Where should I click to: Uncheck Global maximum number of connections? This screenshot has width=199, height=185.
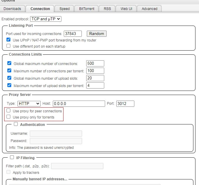tap(9, 64)
